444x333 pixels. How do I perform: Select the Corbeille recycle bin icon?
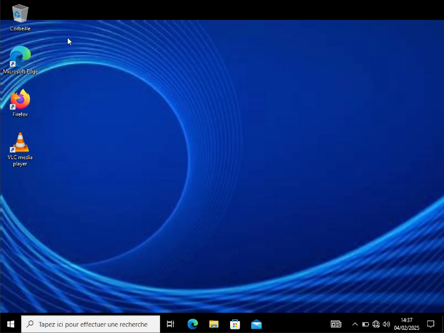click(x=20, y=18)
